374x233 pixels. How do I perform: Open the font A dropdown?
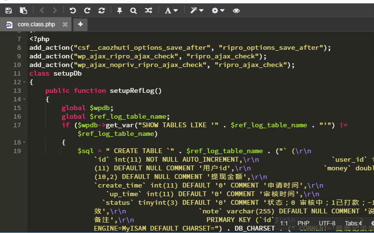tap(171, 11)
